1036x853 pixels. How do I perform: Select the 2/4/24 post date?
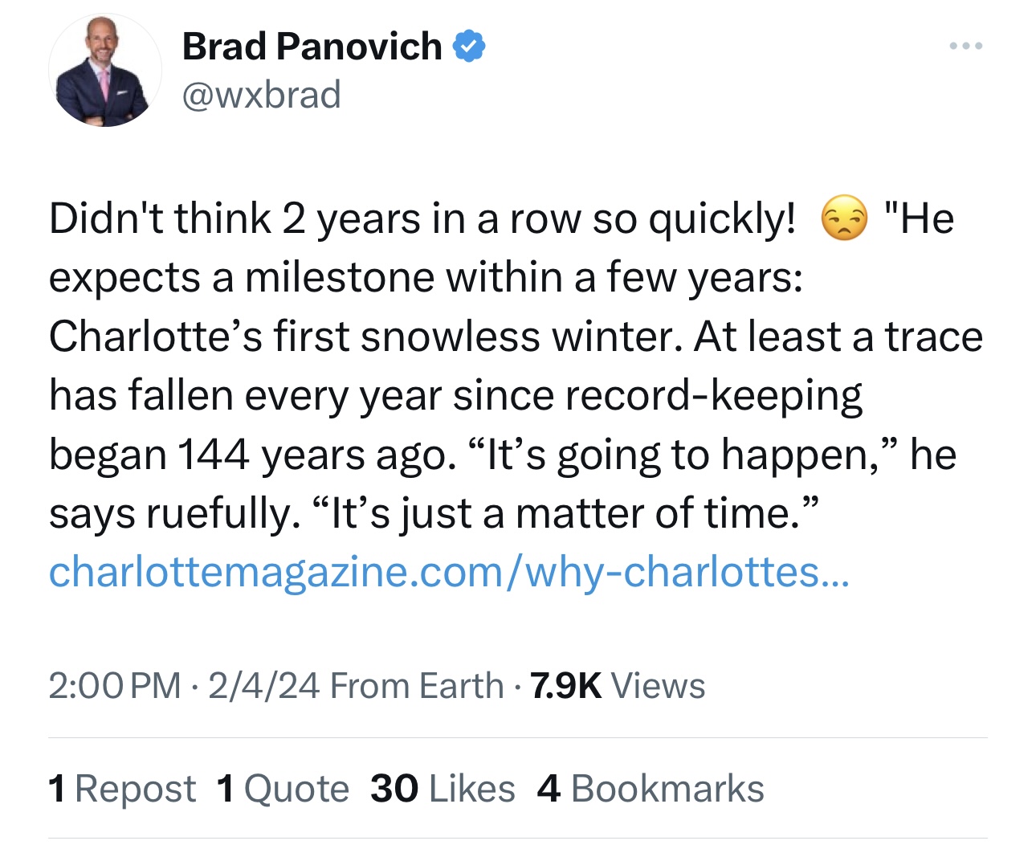tap(264, 686)
